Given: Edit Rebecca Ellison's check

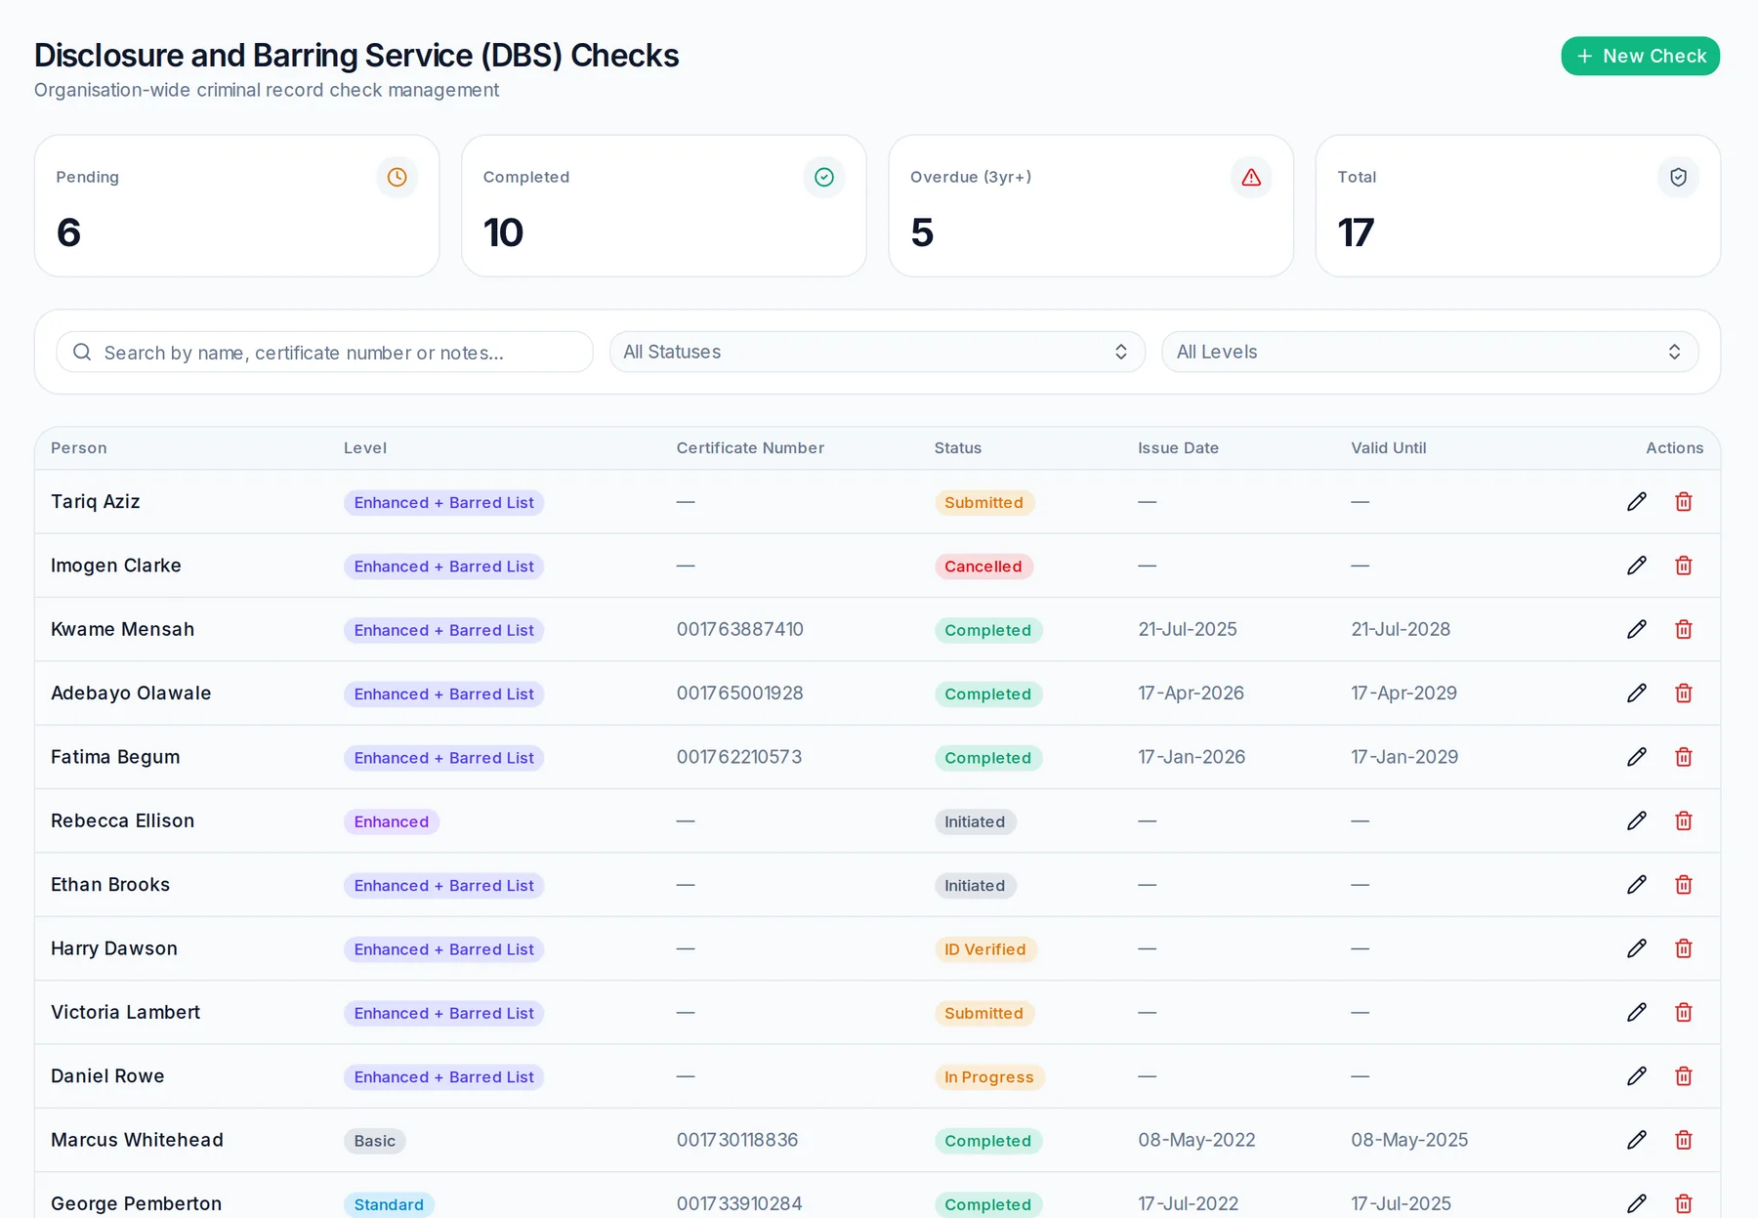Looking at the screenshot, I should (1637, 820).
